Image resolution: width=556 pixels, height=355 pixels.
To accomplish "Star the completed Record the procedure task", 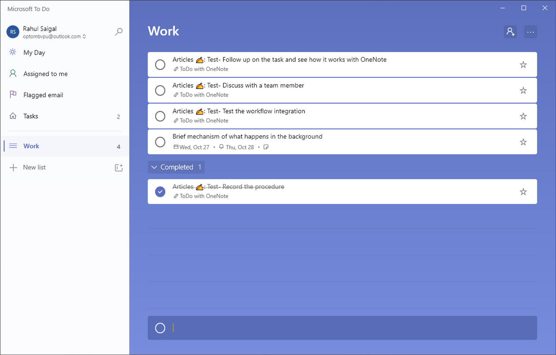I will point(523,191).
